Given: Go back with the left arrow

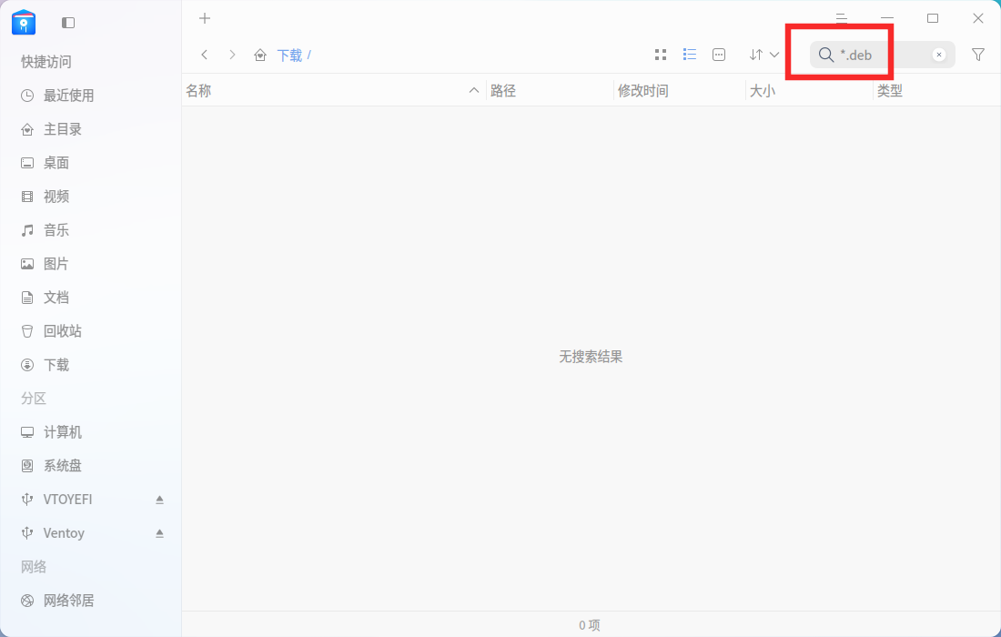Looking at the screenshot, I should pos(204,55).
